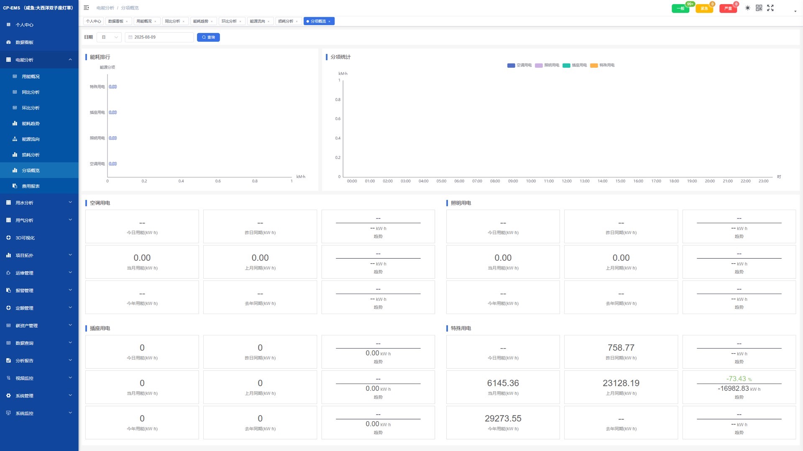The image size is (803, 451).
Task: Expand the 定额管理 sidebar menu
Action: click(39, 308)
